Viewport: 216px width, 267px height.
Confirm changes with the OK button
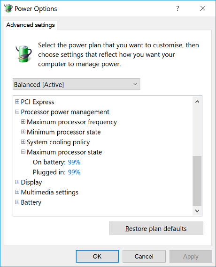[x=97, y=256]
